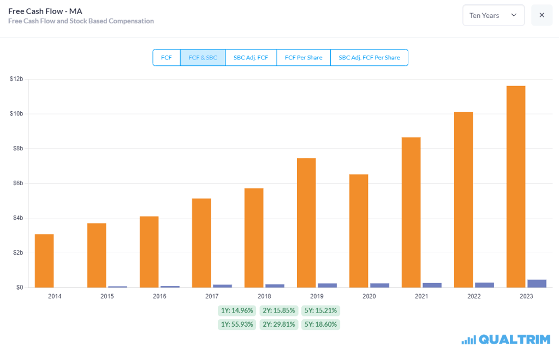The height and width of the screenshot is (348, 559).
Task: Click the 2014 orange FCF bar
Action: pyautogui.click(x=44, y=260)
